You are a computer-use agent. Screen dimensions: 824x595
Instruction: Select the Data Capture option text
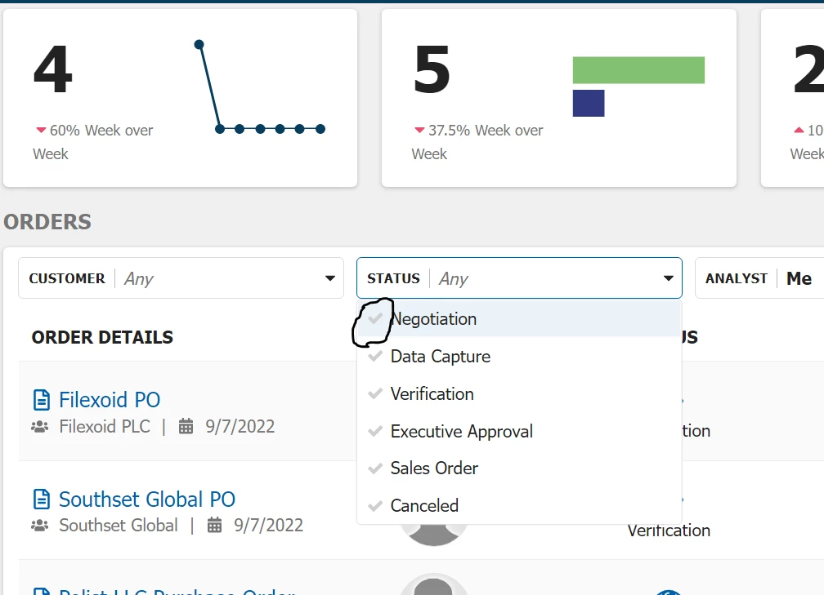(441, 356)
